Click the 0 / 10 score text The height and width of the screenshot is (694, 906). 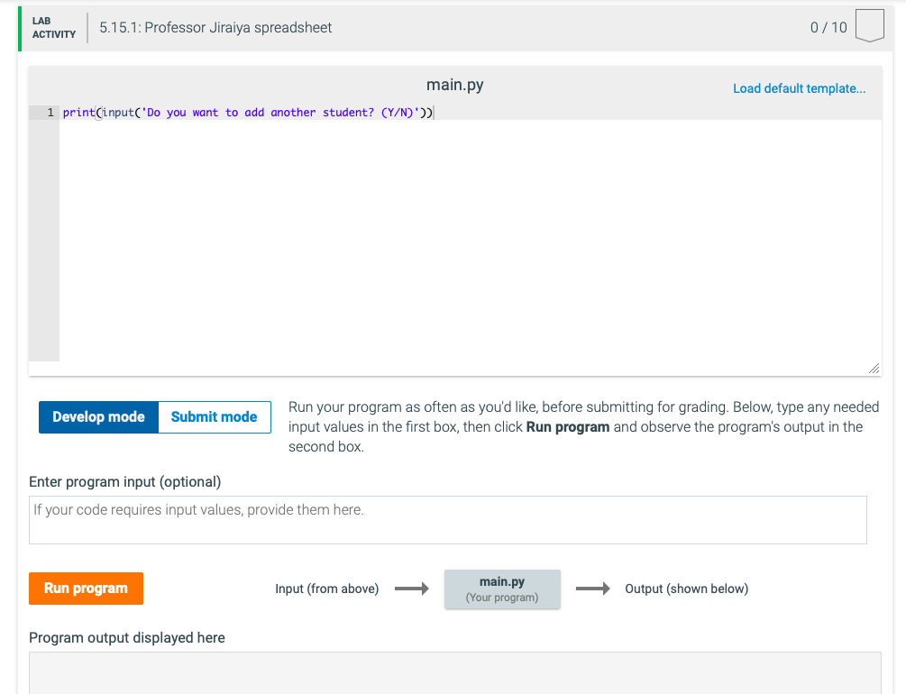point(828,27)
